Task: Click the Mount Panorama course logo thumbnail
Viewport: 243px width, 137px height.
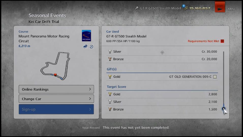Action: click(86, 36)
